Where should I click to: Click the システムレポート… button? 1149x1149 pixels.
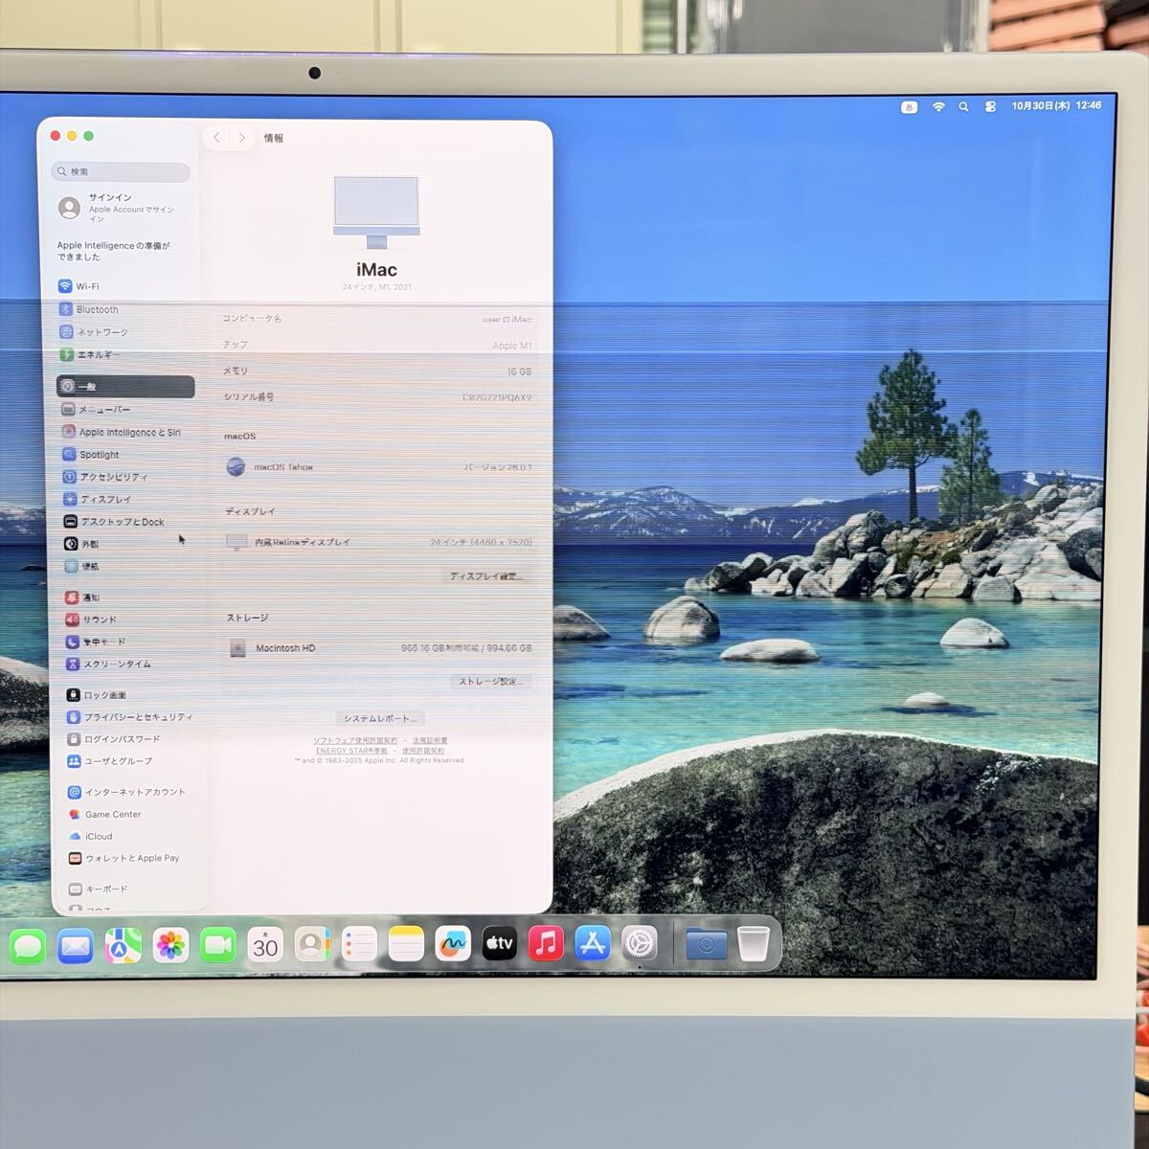pos(380,718)
